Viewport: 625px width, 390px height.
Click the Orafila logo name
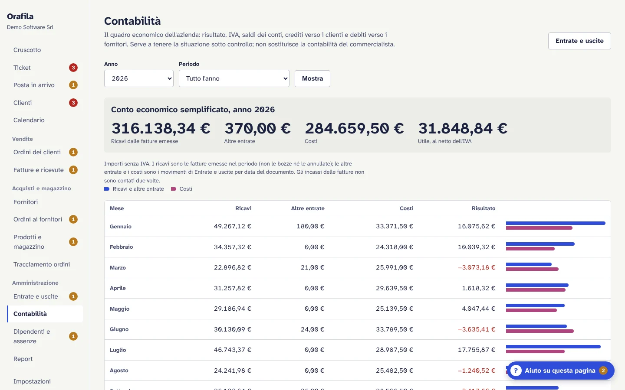coord(20,16)
